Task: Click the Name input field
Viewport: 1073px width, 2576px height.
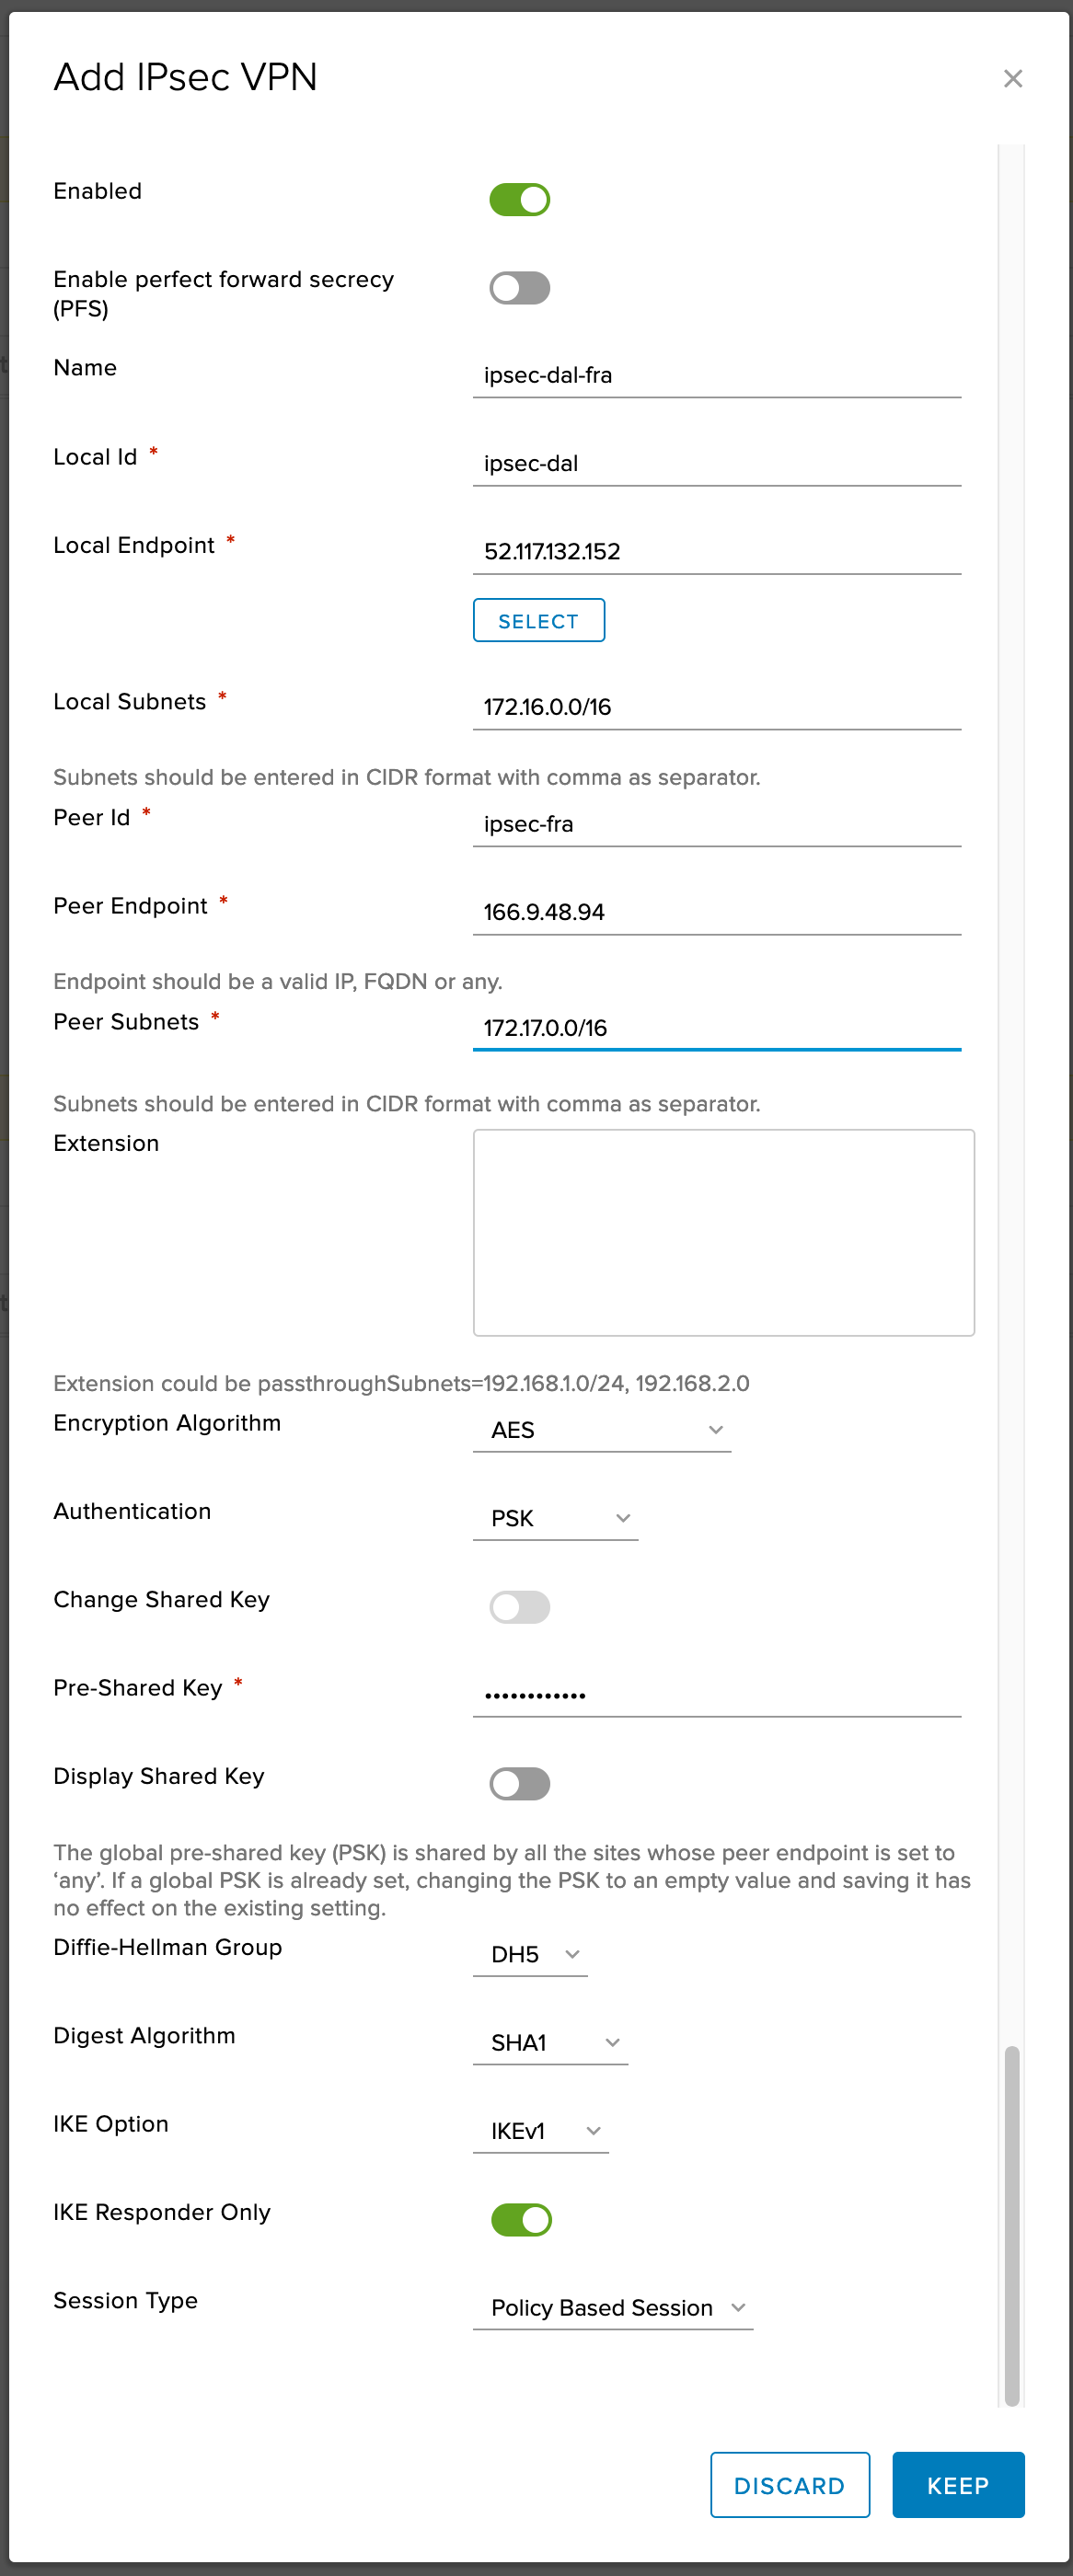Action: 716,375
